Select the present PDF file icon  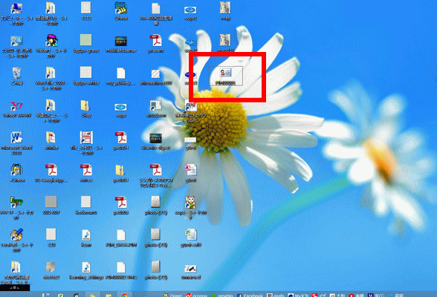pyautogui.click(x=156, y=44)
